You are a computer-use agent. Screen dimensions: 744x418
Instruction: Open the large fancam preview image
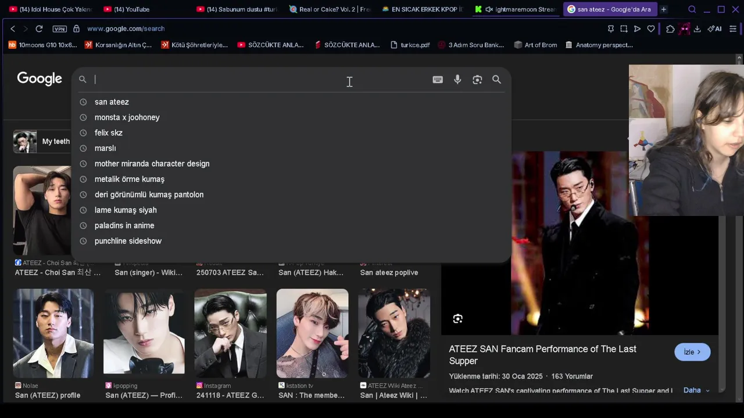(x=580, y=243)
